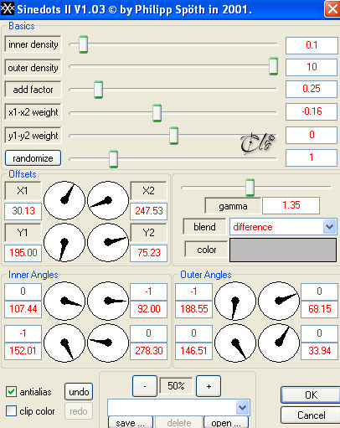340x428 pixels.
Task: Click inner angle dial beside 278.30 value
Action: [x=108, y=343]
